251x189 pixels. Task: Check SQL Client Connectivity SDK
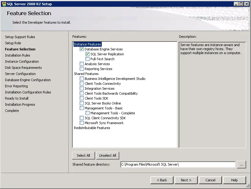point(82,118)
